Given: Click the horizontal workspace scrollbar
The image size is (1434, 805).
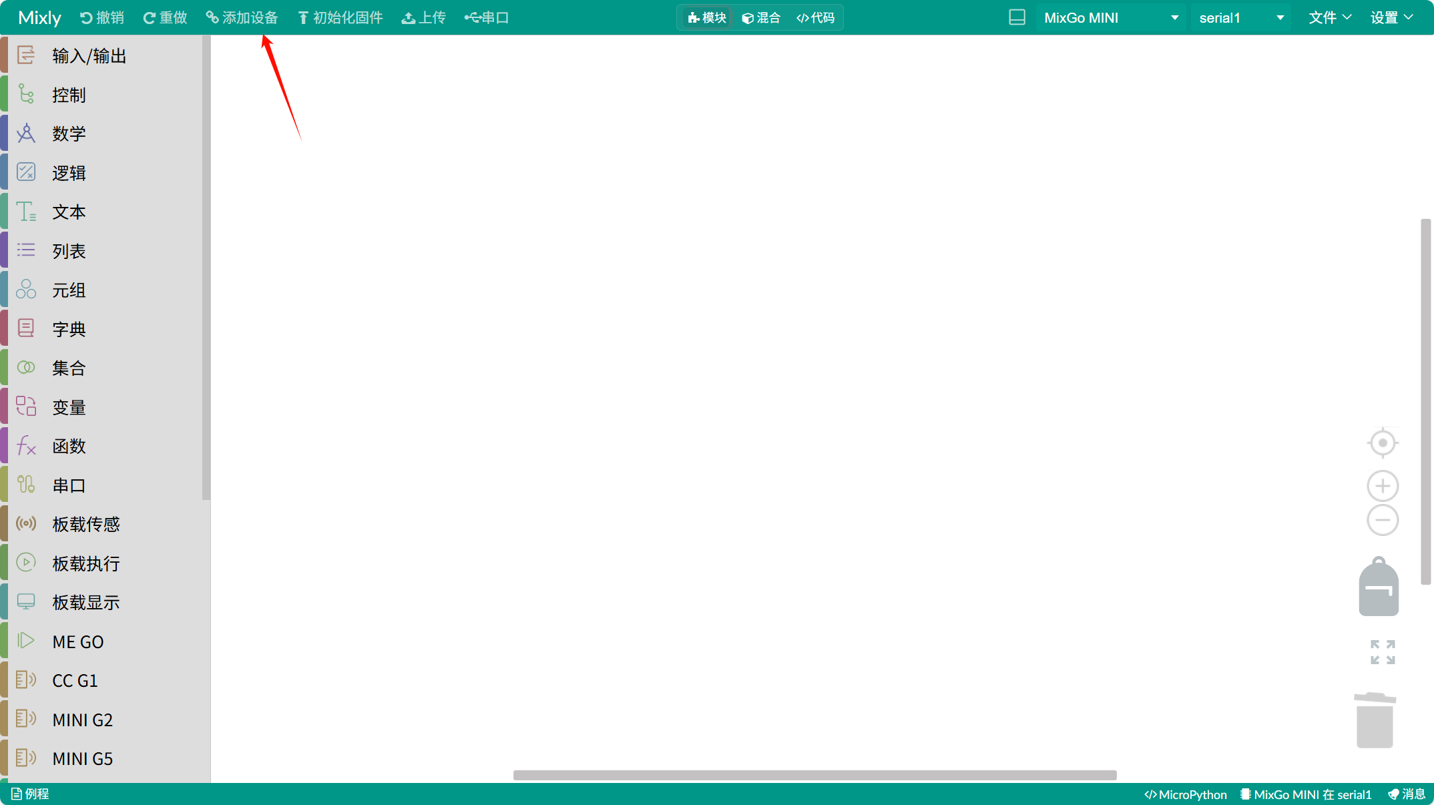Looking at the screenshot, I should click(814, 775).
